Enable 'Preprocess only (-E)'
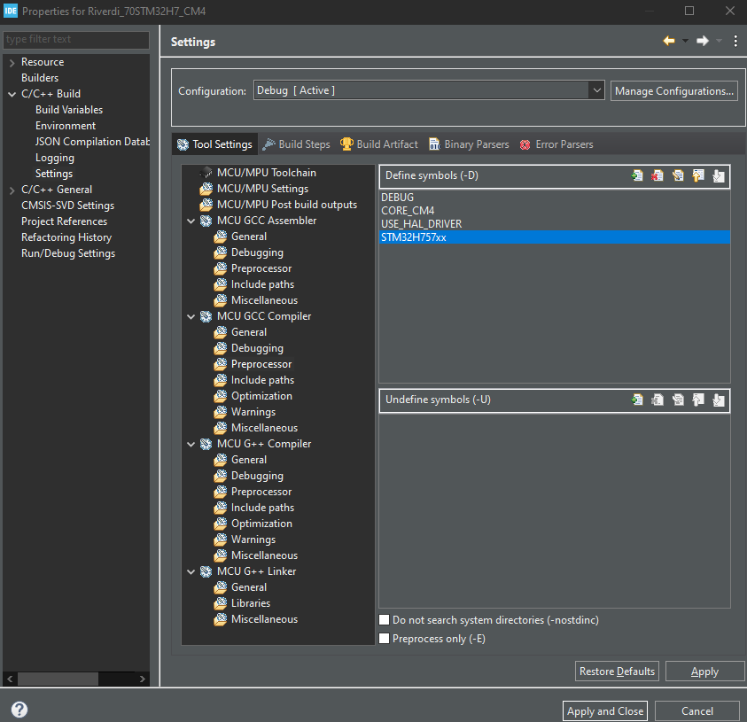This screenshot has width=747, height=722. [x=384, y=638]
